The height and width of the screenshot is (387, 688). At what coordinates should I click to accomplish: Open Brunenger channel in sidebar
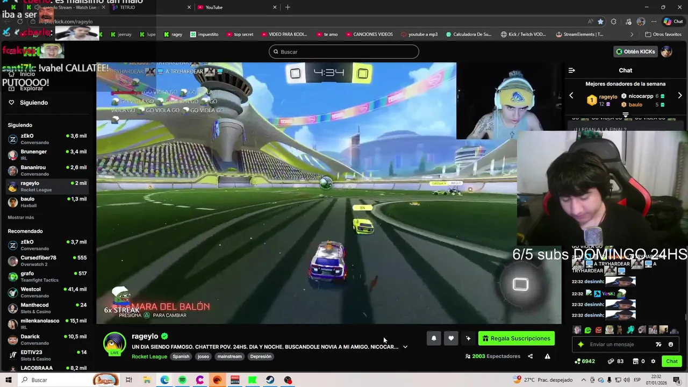coord(48,155)
